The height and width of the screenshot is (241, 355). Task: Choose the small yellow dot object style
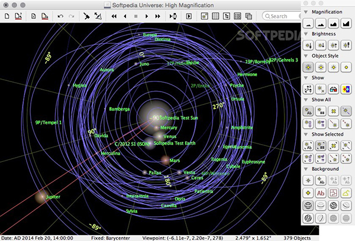click(x=347, y=67)
